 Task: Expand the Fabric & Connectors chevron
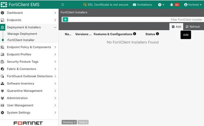(55, 69)
